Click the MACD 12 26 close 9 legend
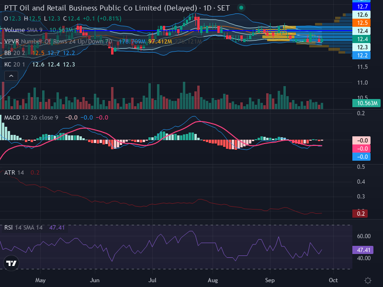The height and width of the screenshot is (287, 383). (x=31, y=118)
